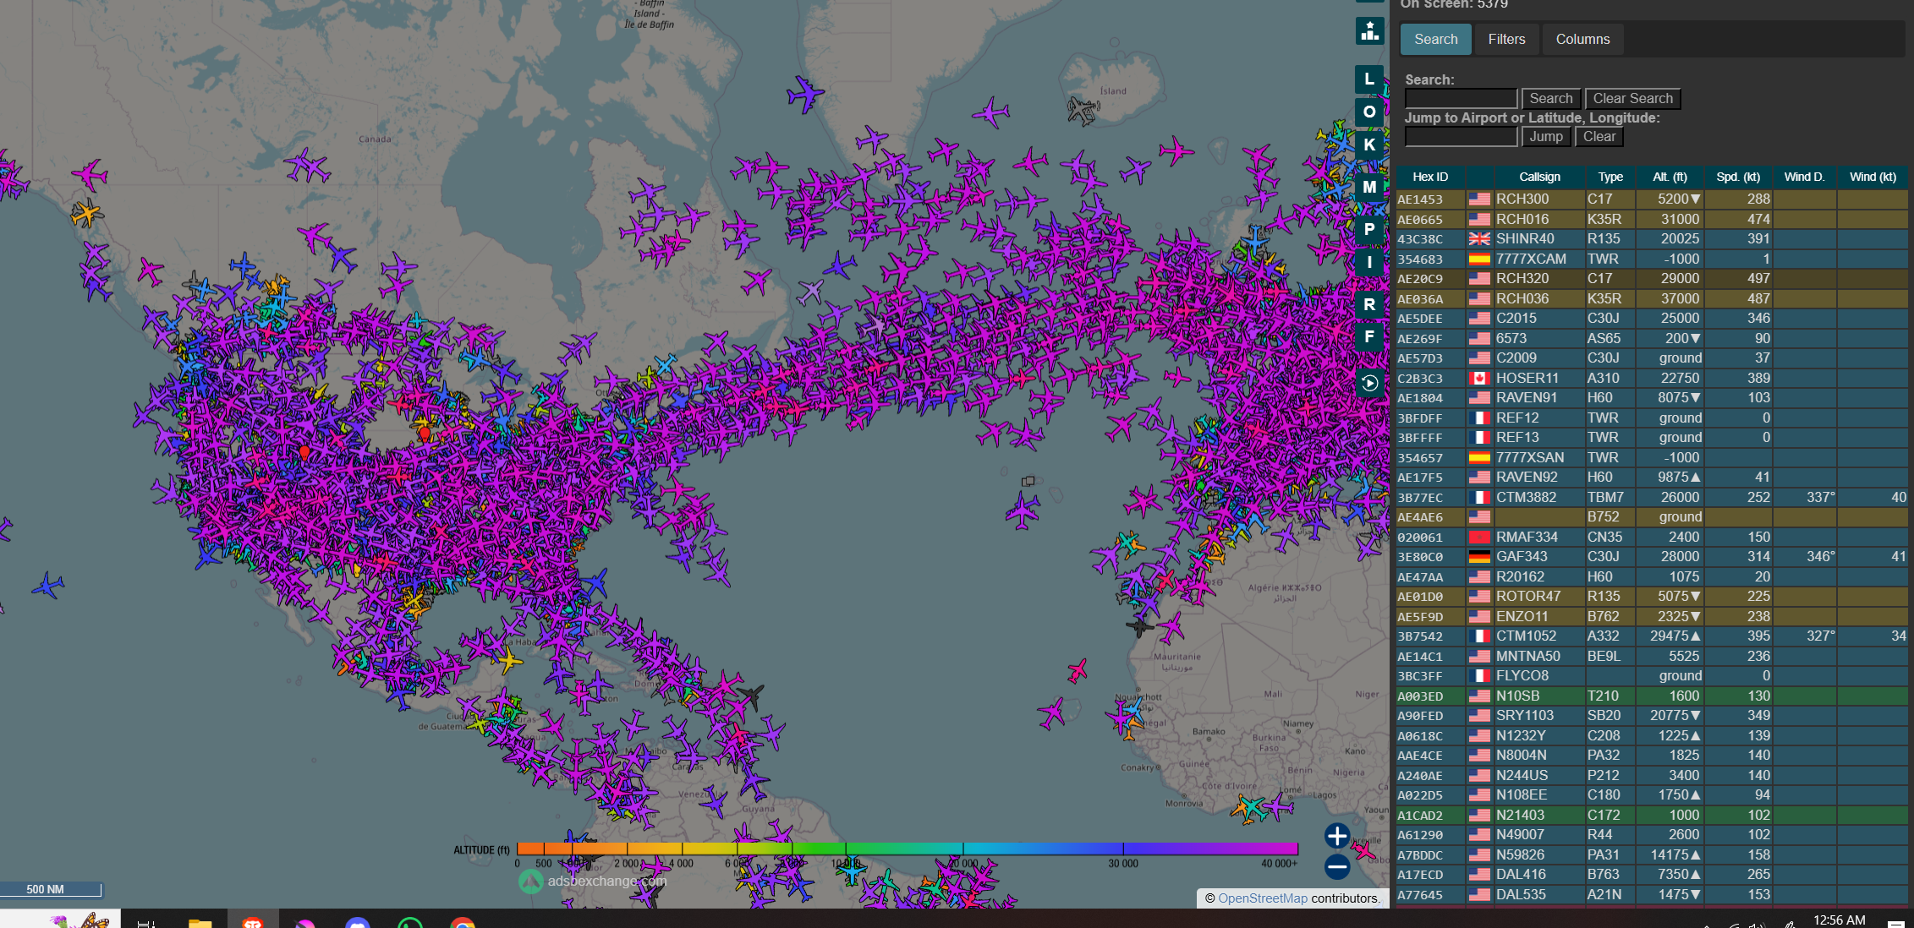Open the OpenStreetMap contributors link
Viewport: 1914px width, 928px height.
click(1263, 898)
